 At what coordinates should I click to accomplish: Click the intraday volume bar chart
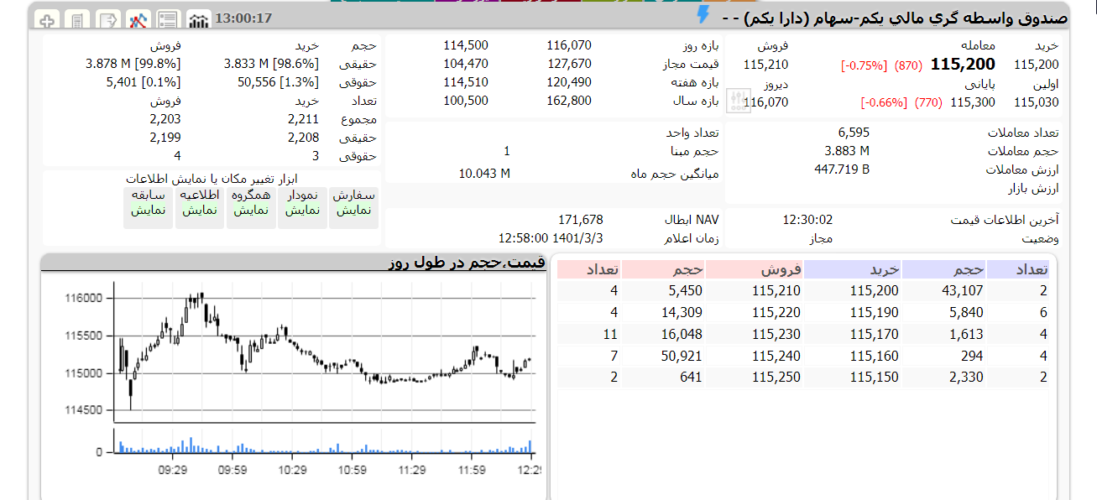324,443
